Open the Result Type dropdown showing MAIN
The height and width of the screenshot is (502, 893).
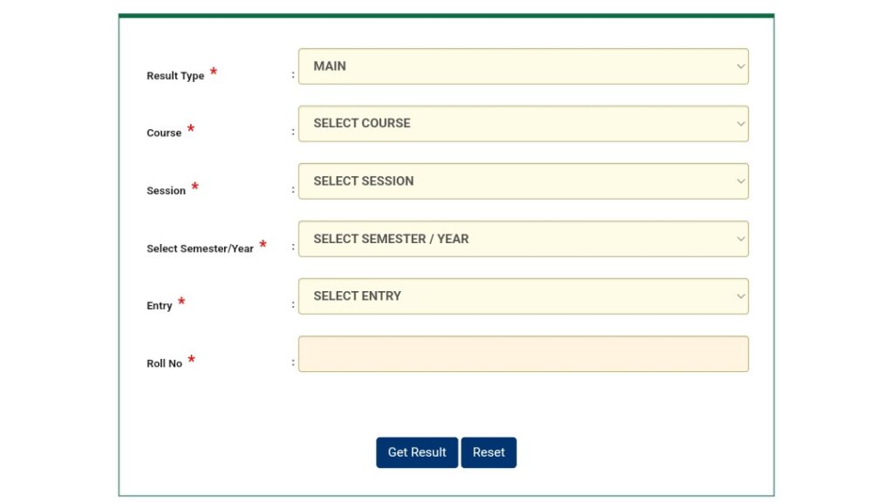[523, 66]
